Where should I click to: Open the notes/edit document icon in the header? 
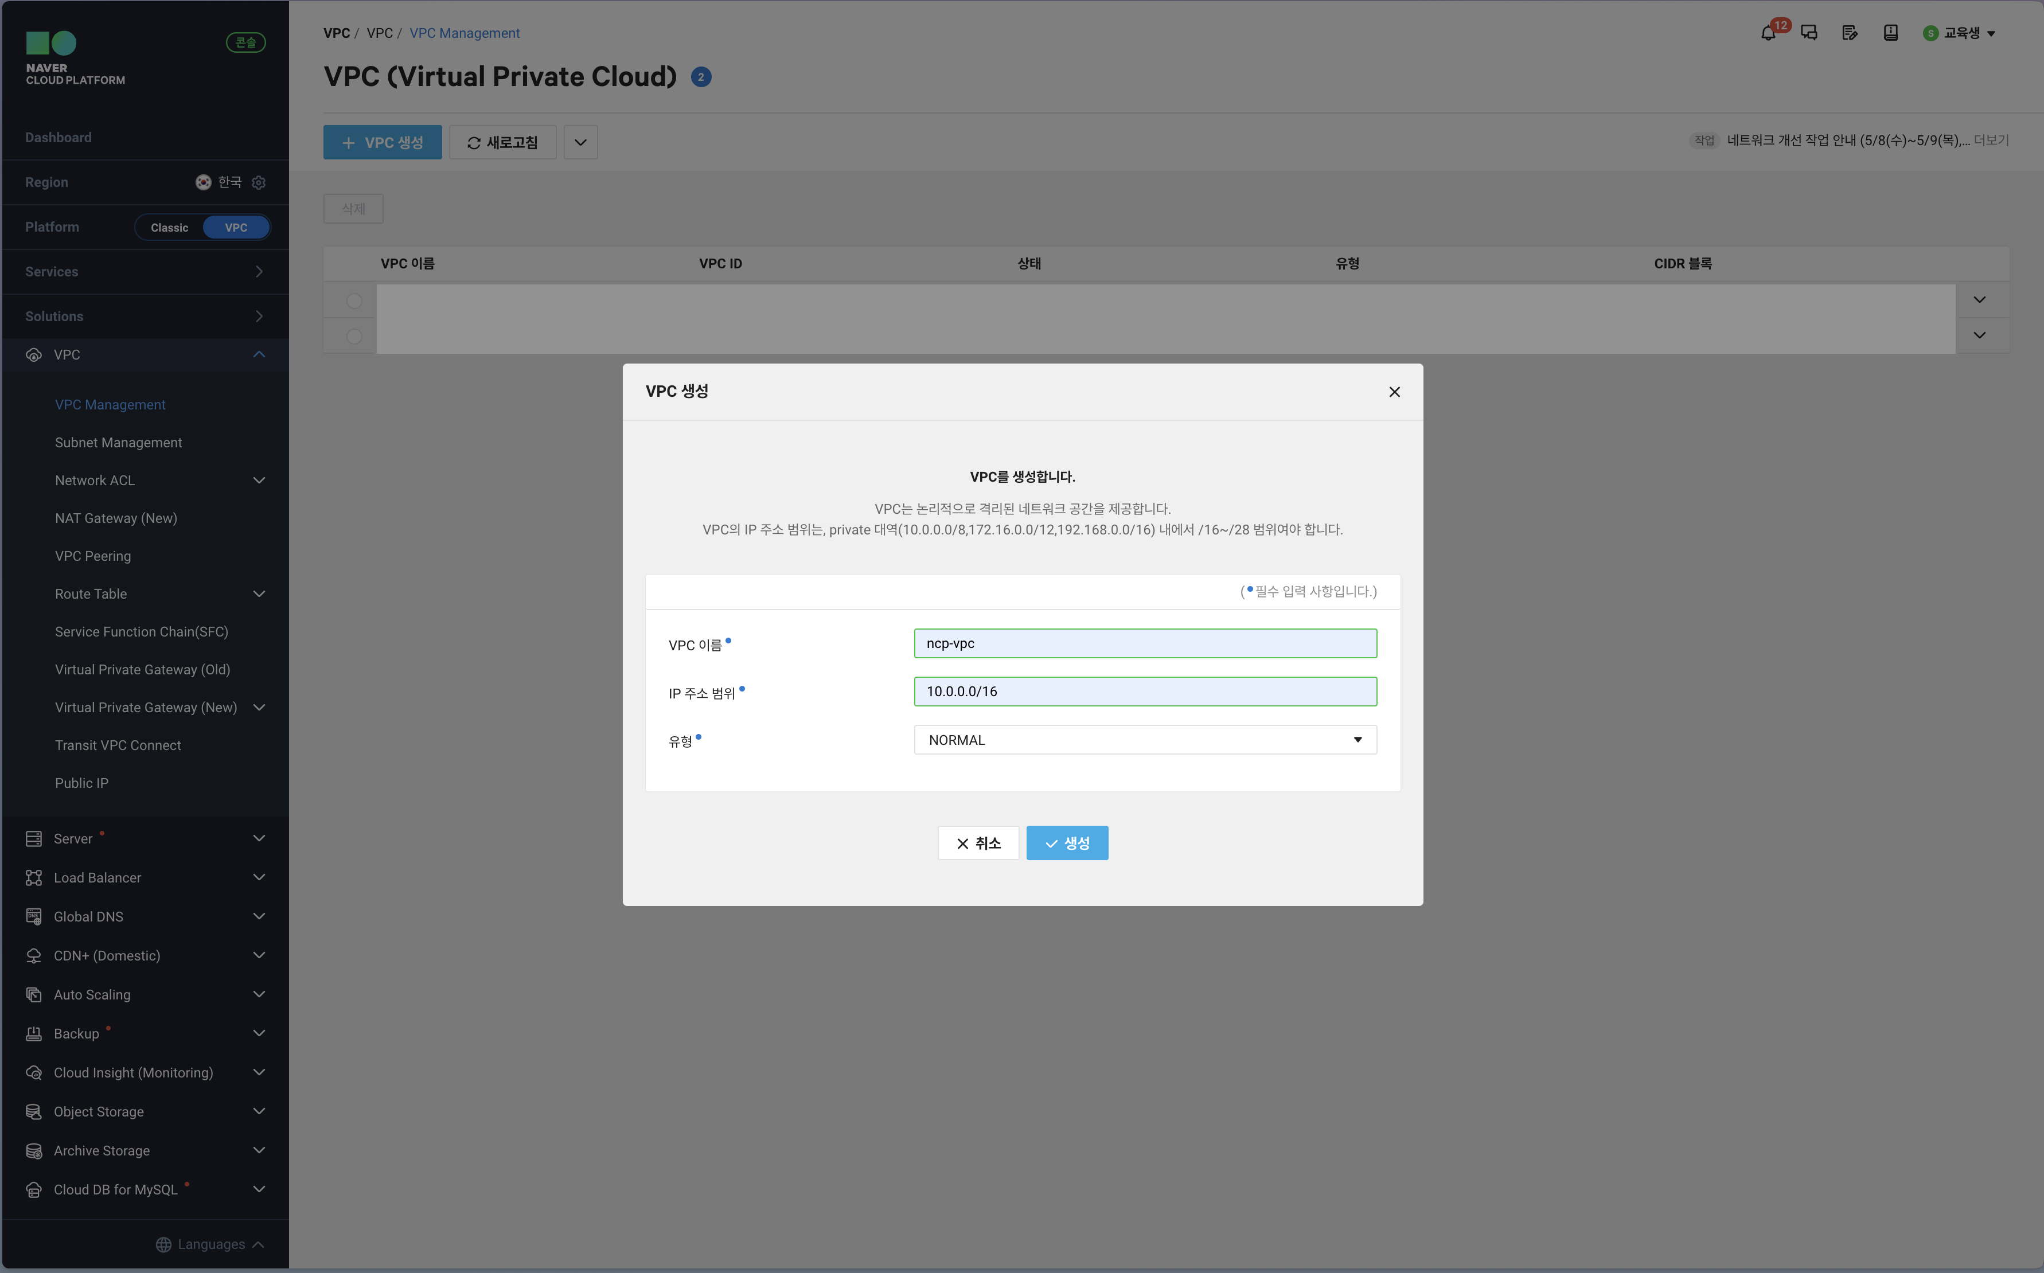coord(1850,33)
